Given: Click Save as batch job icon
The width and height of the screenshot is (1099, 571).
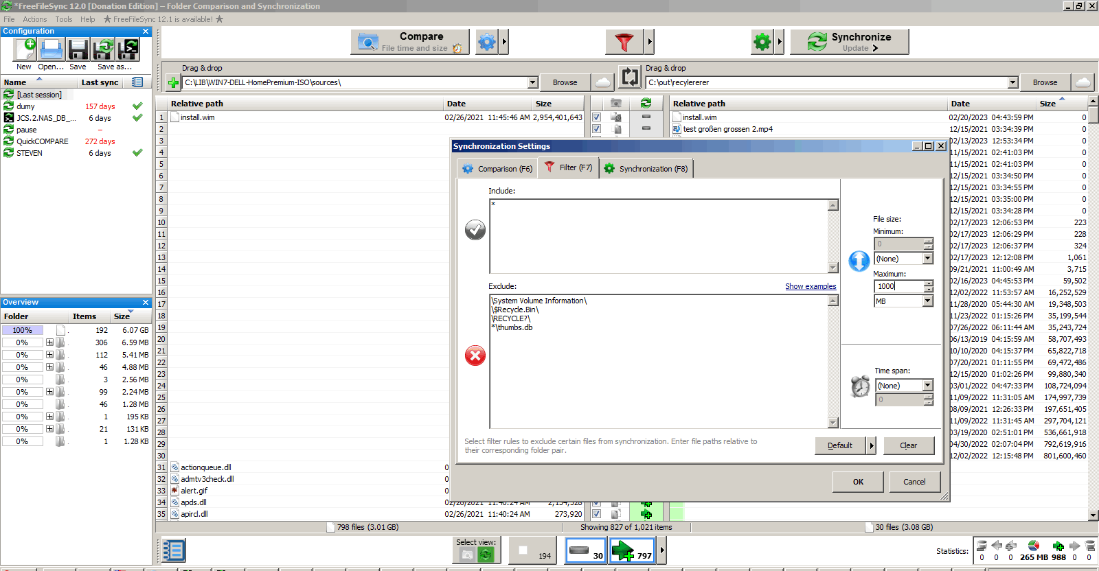Looking at the screenshot, I should [128, 49].
